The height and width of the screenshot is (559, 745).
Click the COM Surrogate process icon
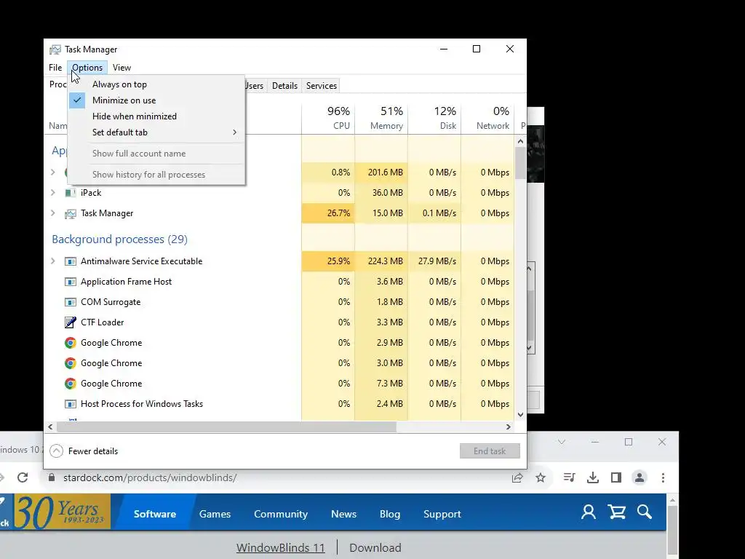pos(71,302)
